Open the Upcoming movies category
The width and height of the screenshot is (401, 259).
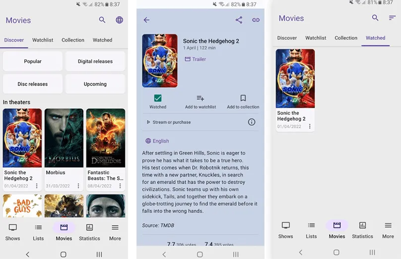click(95, 84)
